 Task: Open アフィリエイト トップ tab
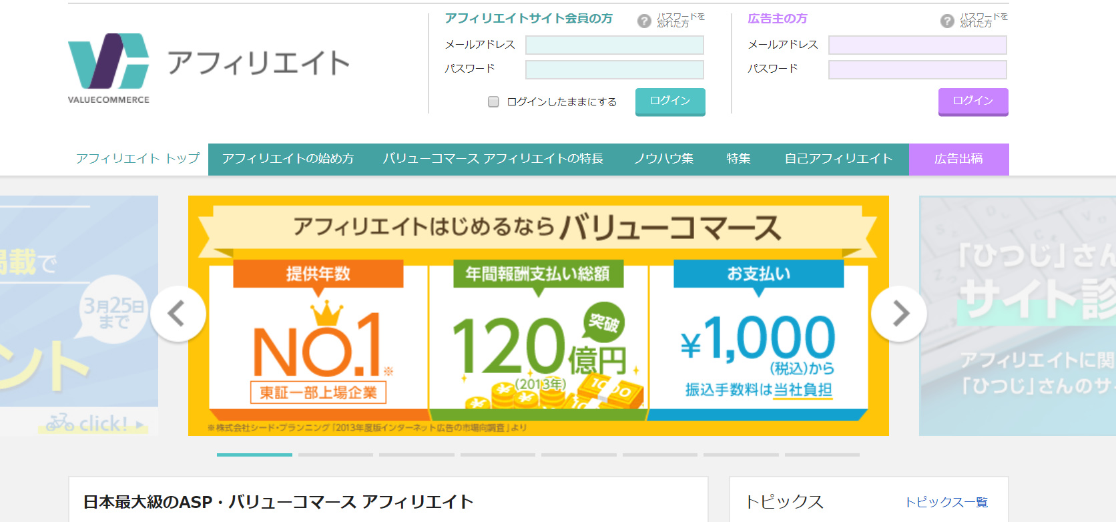coord(138,159)
